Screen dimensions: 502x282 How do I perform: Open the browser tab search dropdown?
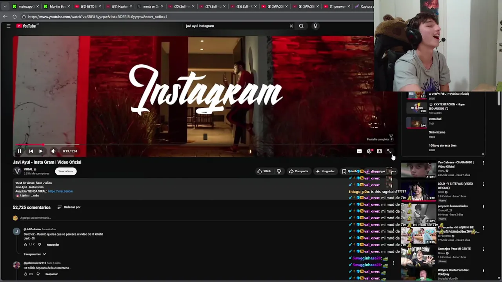[x=5, y=6]
